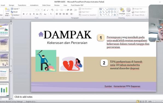
Task: Select the Isosceles Triangle shape
Action: pos(101,12)
